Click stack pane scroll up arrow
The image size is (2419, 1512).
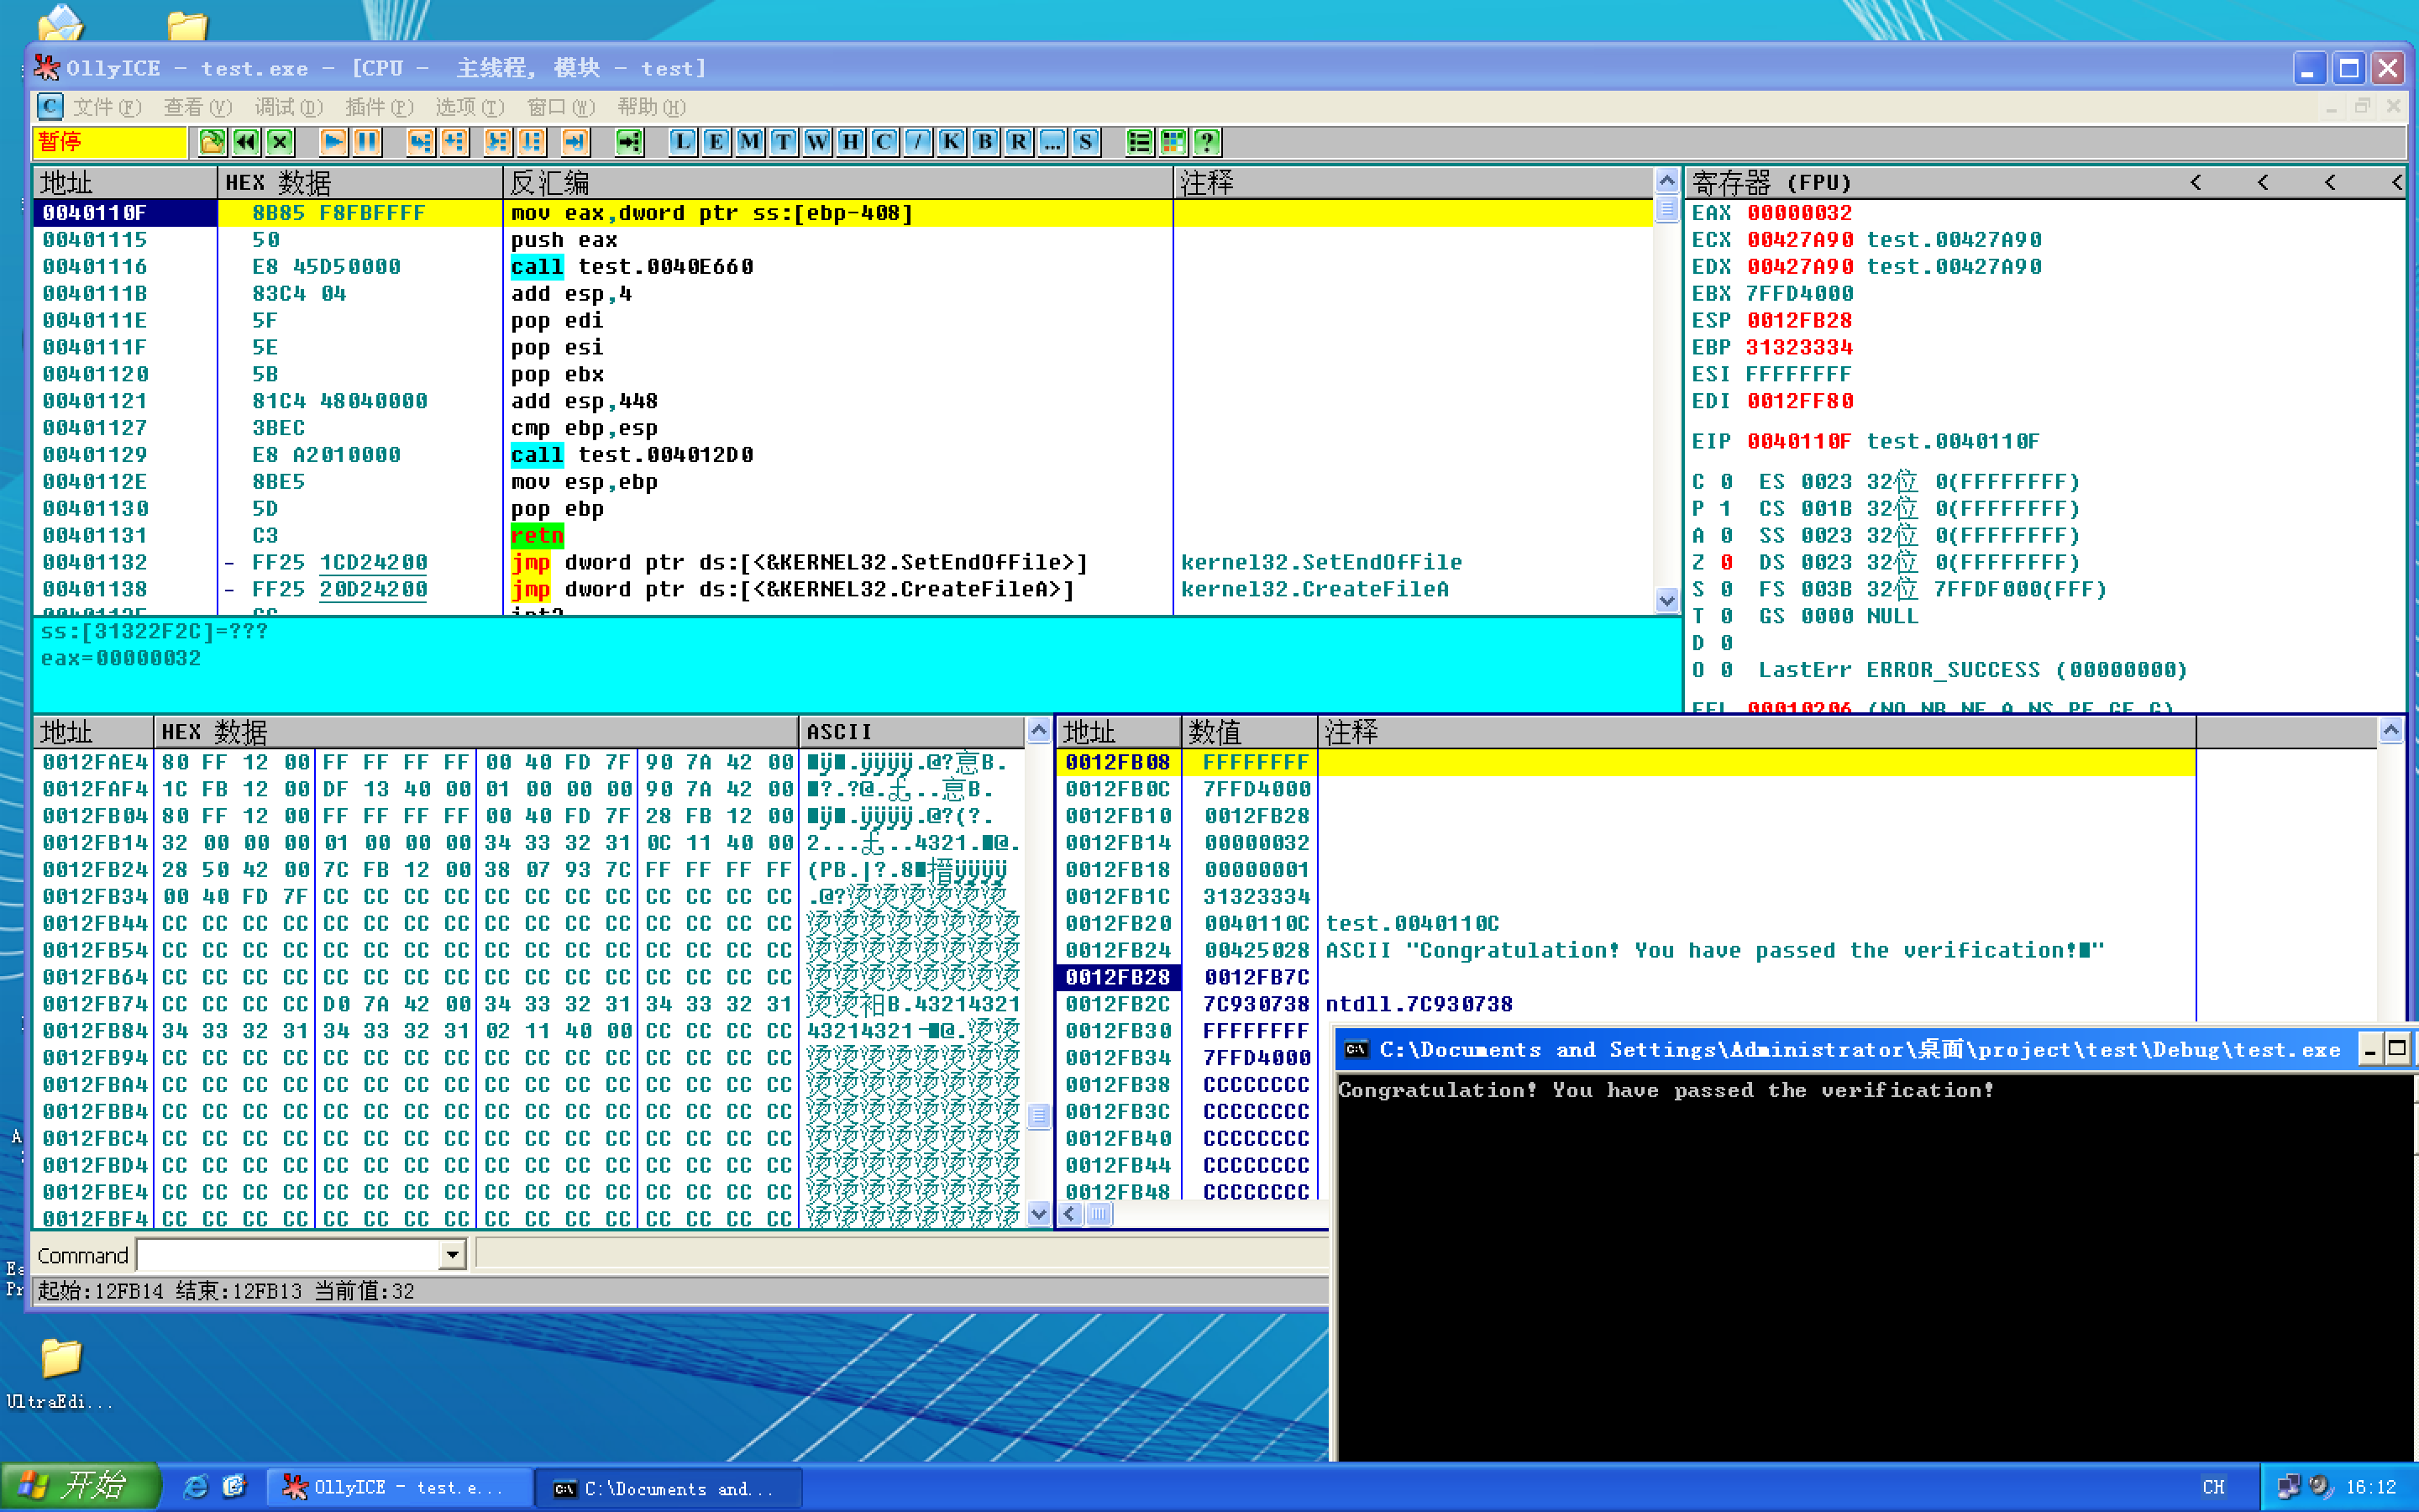pos(2390,732)
